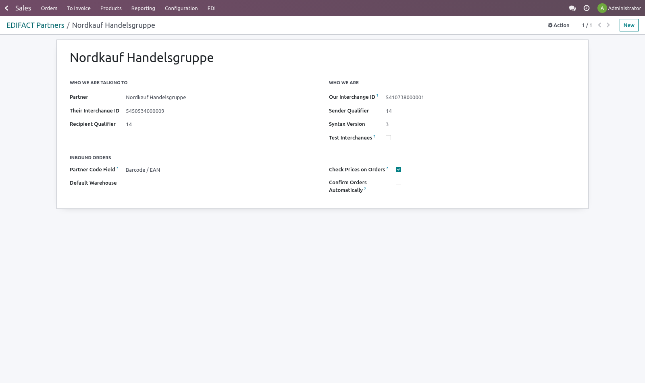
Task: Uncheck Check Prices on Orders
Action: coord(398,170)
